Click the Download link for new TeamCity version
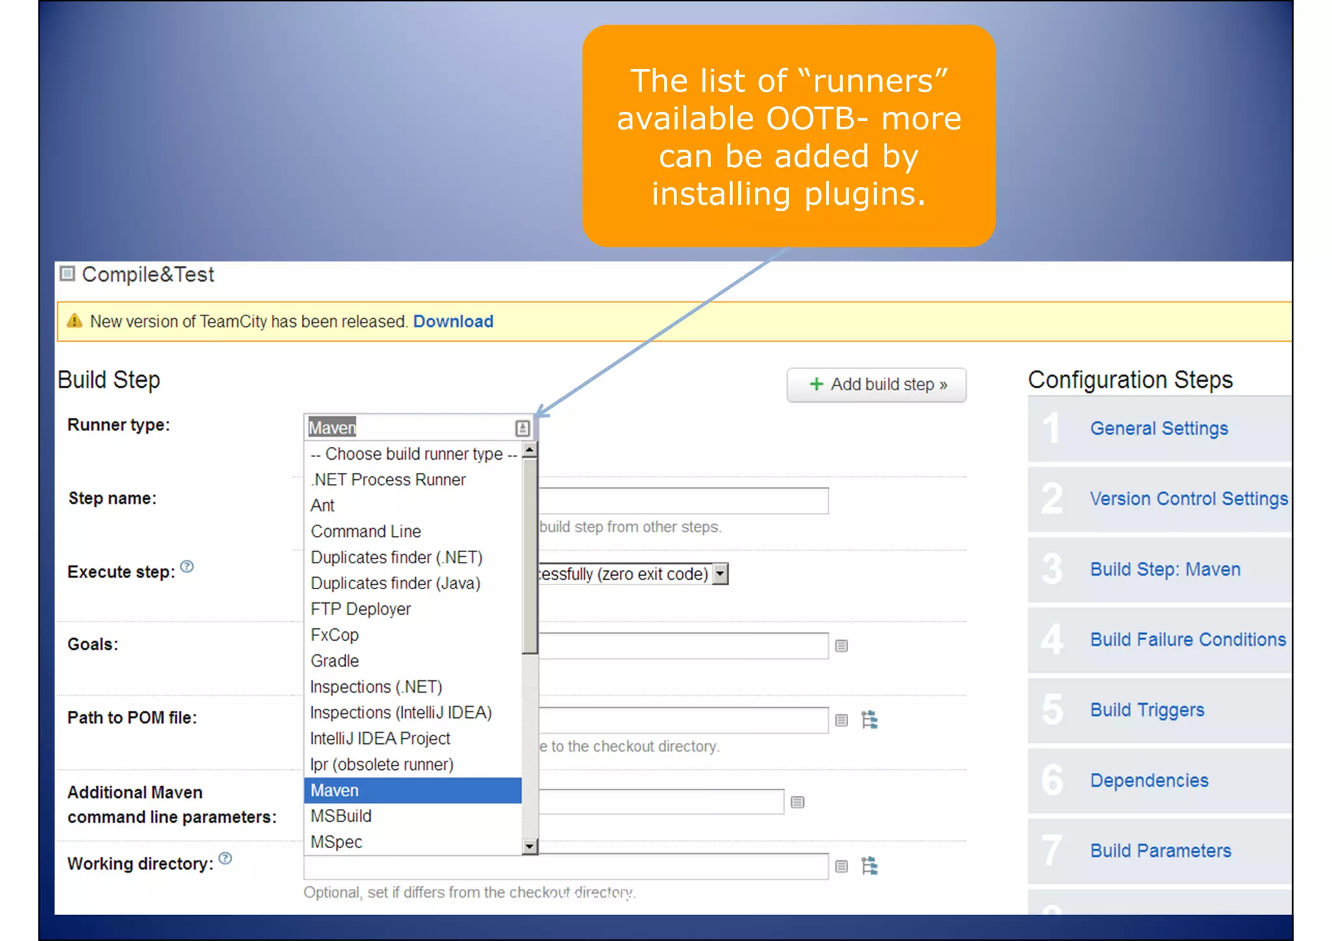 [x=453, y=321]
